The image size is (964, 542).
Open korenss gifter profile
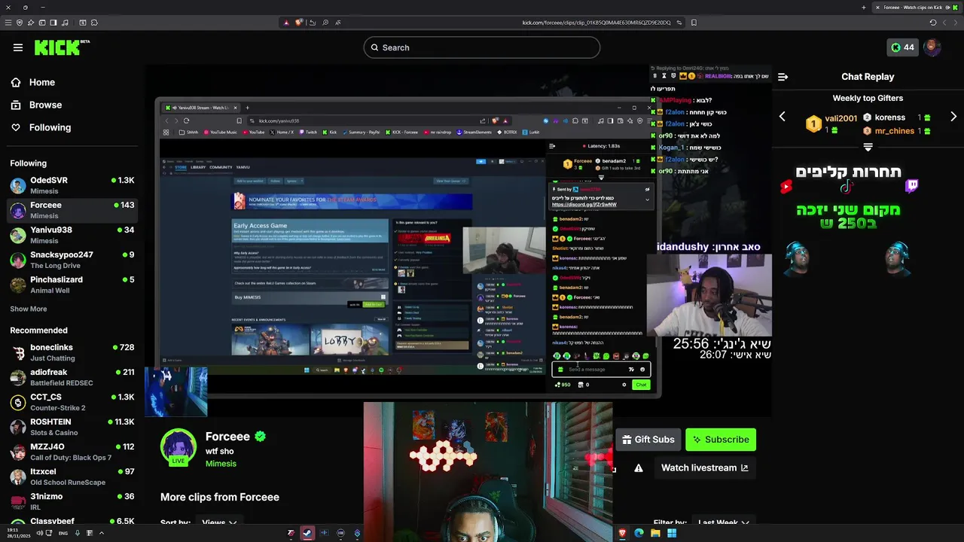pyautogui.click(x=889, y=117)
